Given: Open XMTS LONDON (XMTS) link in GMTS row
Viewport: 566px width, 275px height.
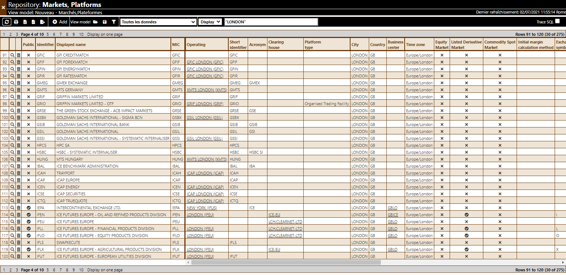Looking at the screenshot, I should 207,90.
